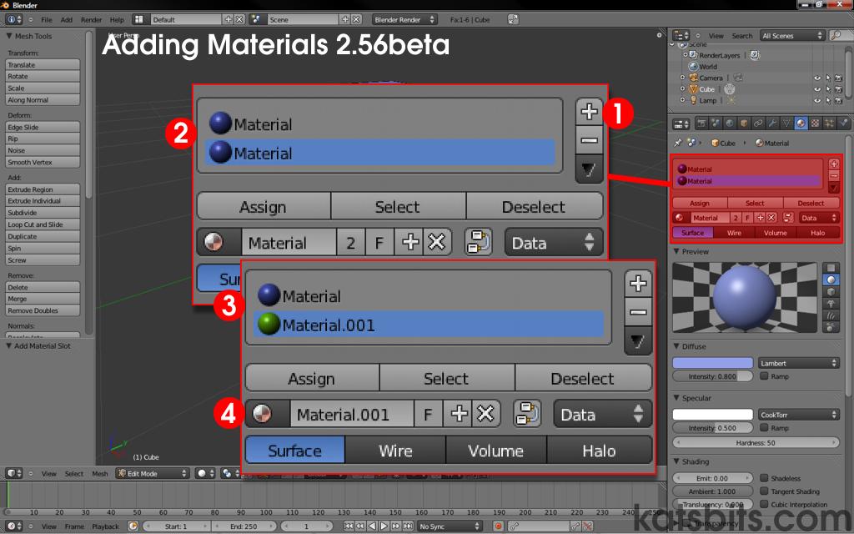Click the Subdivide button
Image resolution: width=854 pixels, height=534 pixels.
click(43, 213)
